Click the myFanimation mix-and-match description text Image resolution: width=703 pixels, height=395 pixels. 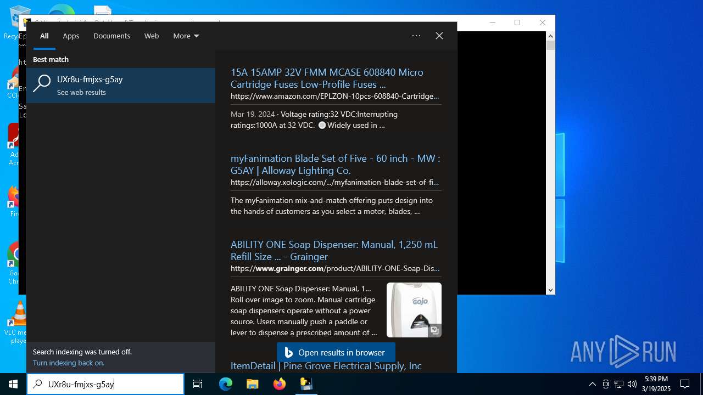[332, 206]
